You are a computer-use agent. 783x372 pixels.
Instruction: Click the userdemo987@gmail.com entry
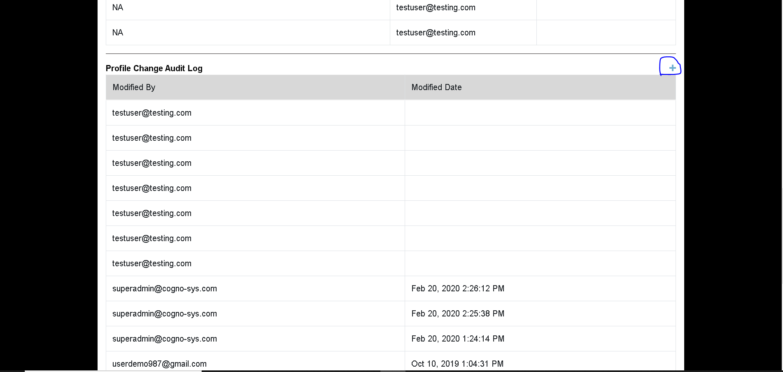click(x=159, y=364)
